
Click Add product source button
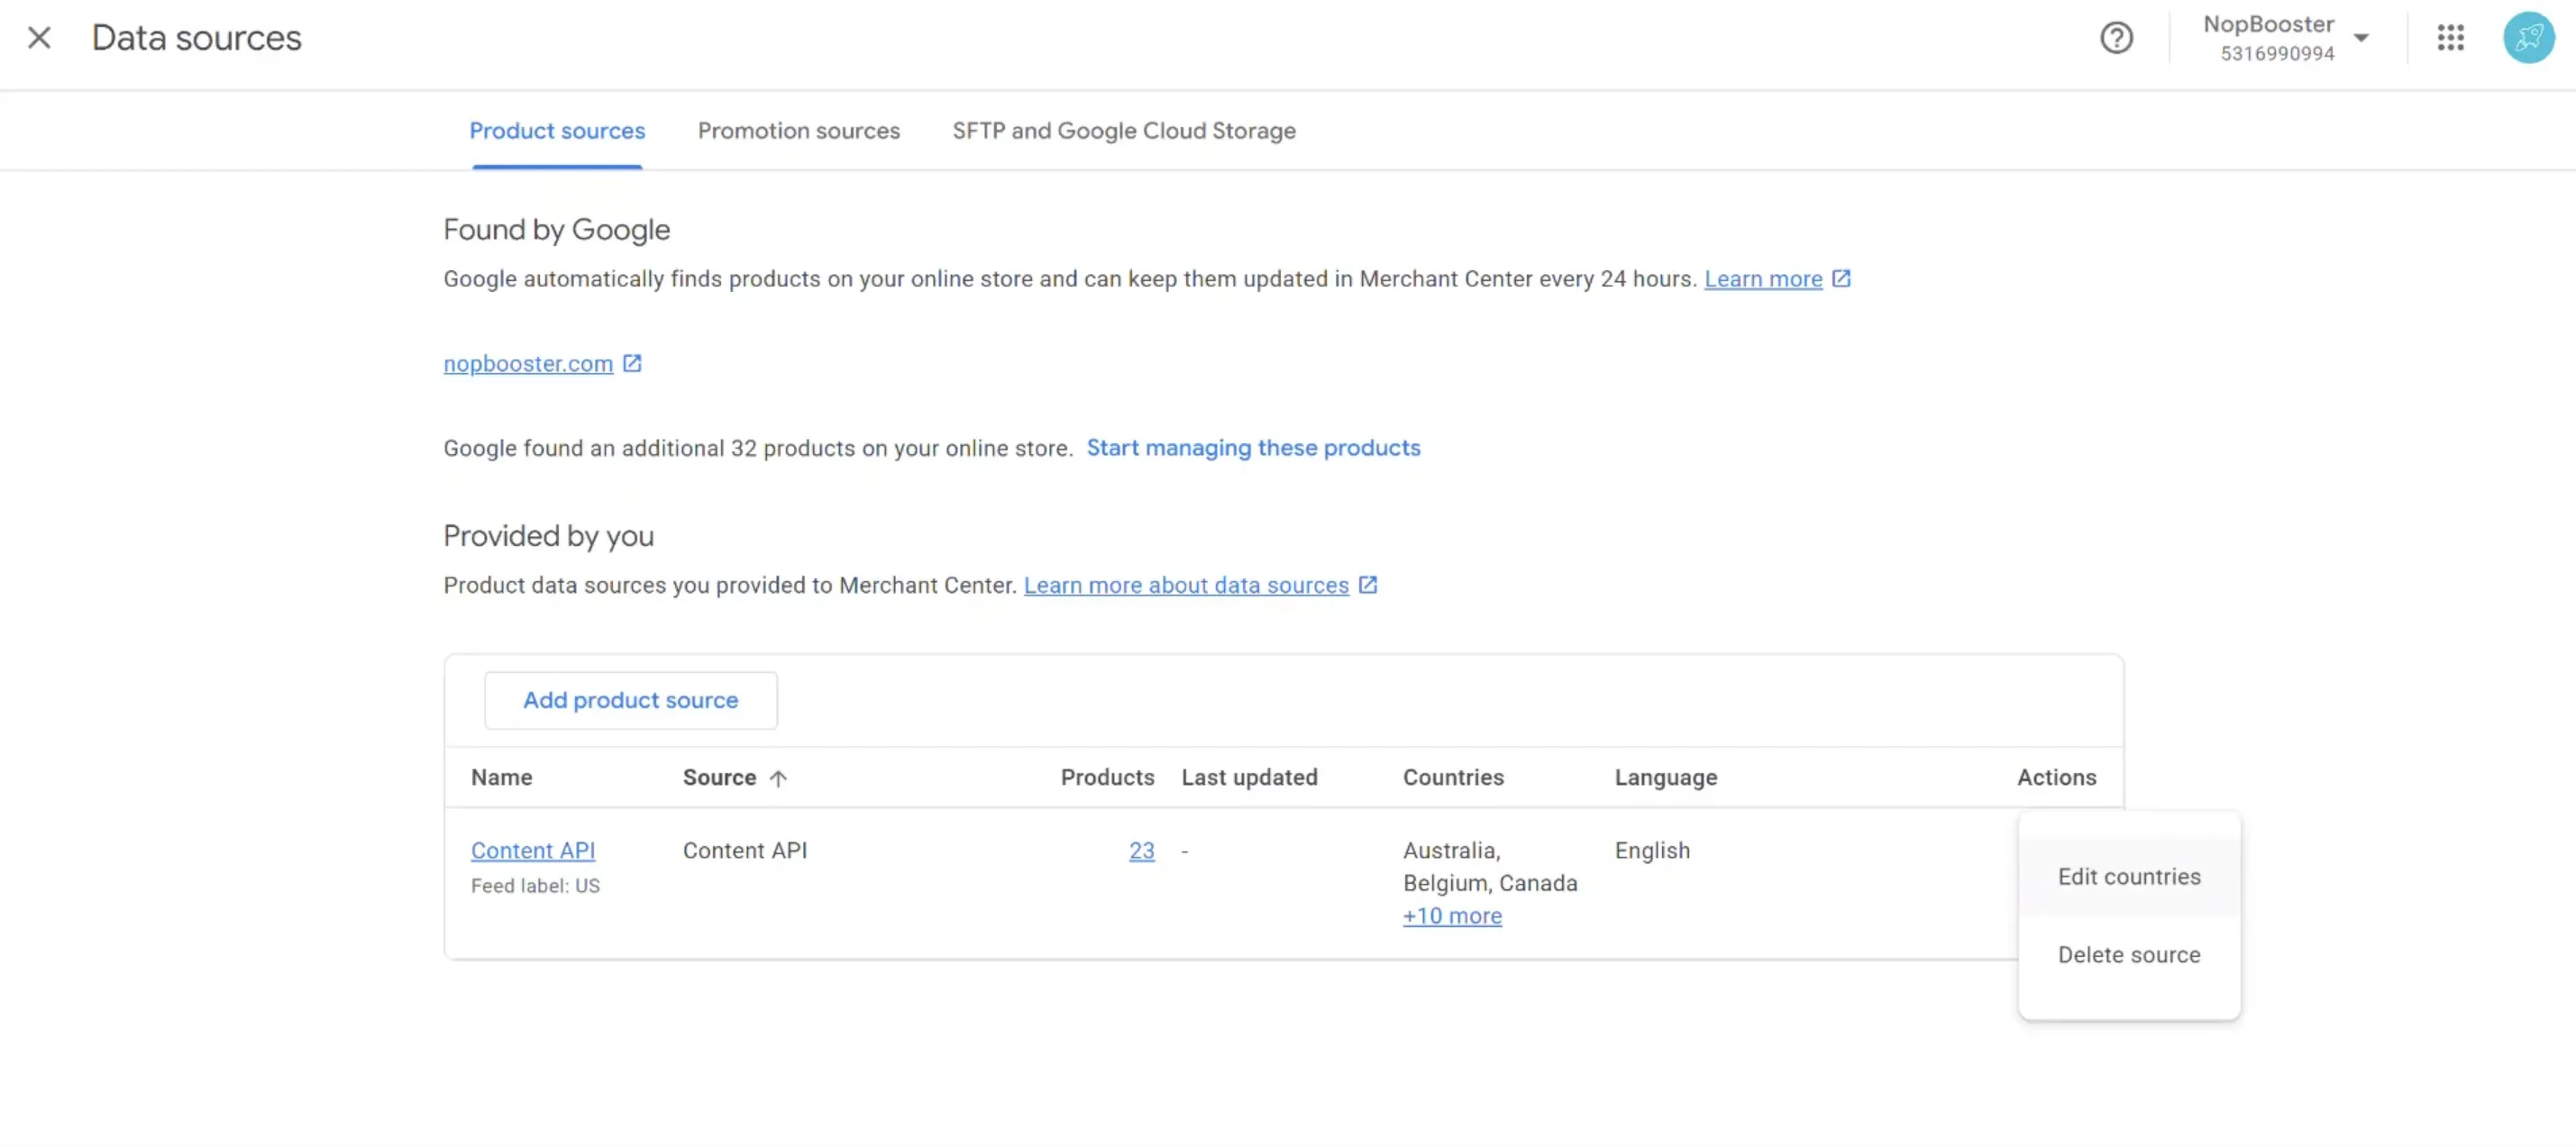630,700
